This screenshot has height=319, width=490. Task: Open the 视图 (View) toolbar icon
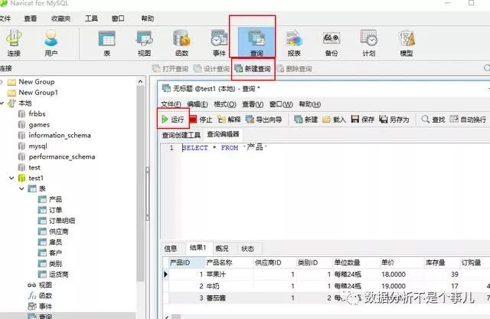tap(144, 41)
